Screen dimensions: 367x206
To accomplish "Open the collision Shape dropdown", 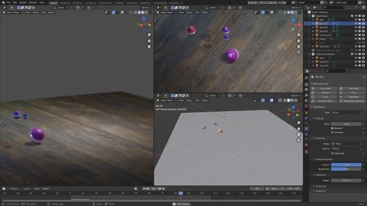I will 346,144.
